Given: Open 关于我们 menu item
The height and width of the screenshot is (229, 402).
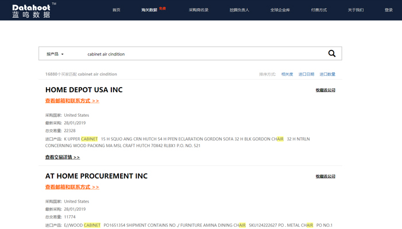Looking at the screenshot, I should pyautogui.click(x=355, y=10).
